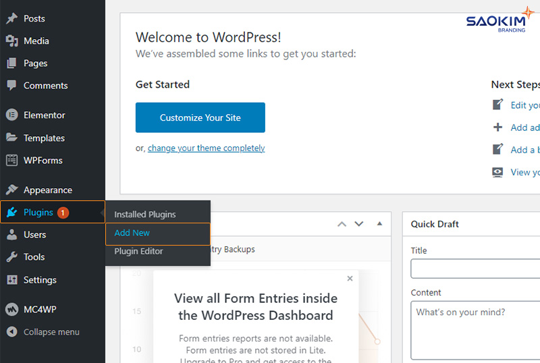540x363 pixels.
Task: Click the 'Add ad' link
Action: pyautogui.click(x=525, y=128)
